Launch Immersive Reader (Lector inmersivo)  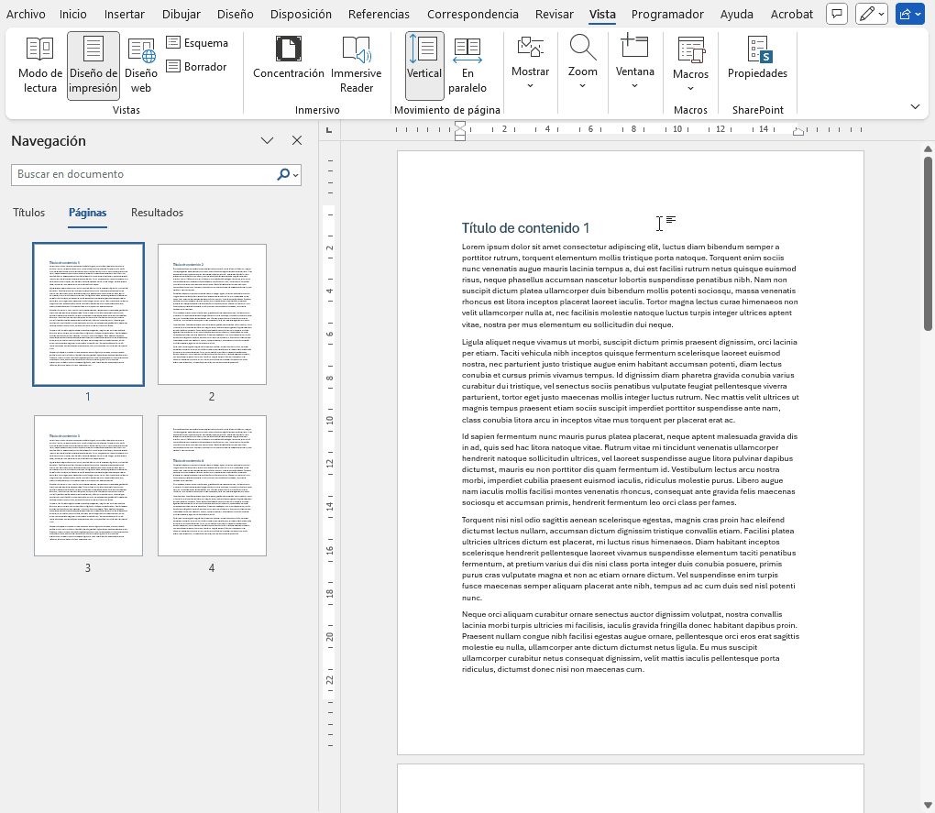pyautogui.click(x=357, y=66)
